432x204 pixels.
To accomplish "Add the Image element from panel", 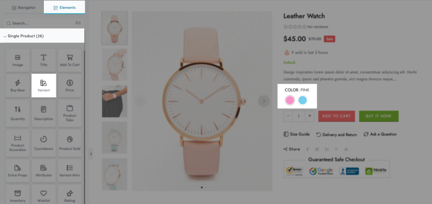I will [18, 60].
